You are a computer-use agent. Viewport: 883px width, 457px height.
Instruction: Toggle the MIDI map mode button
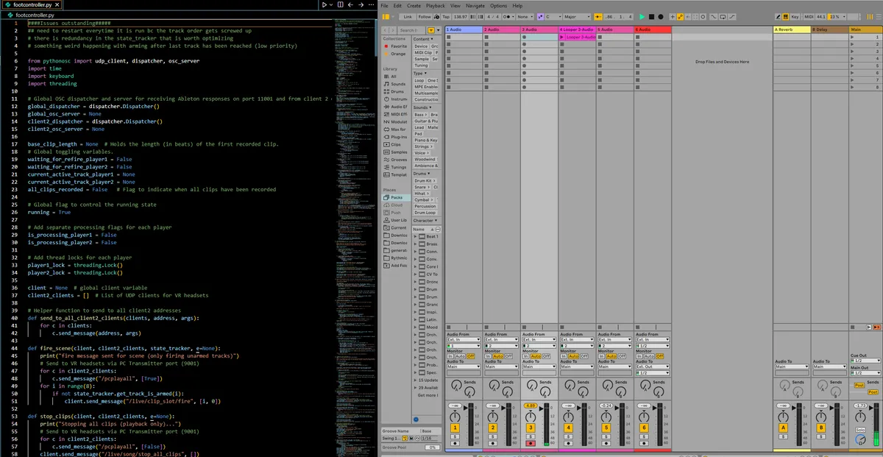[809, 17]
